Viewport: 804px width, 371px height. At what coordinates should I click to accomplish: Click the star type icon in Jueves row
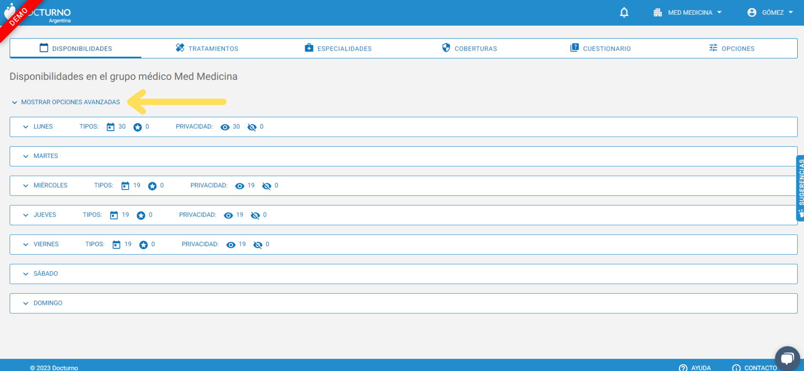[141, 215]
